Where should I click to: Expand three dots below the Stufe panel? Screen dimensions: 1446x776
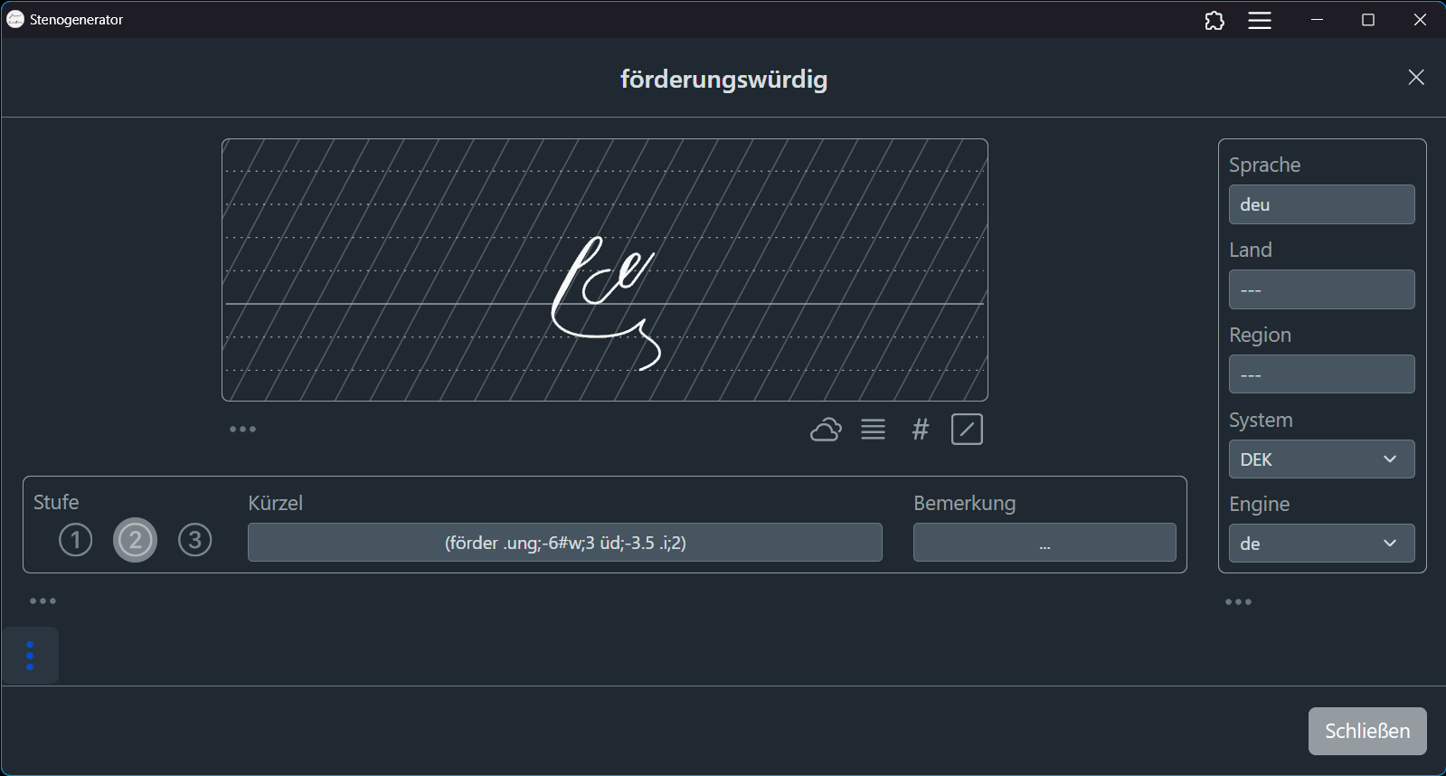[x=43, y=601]
